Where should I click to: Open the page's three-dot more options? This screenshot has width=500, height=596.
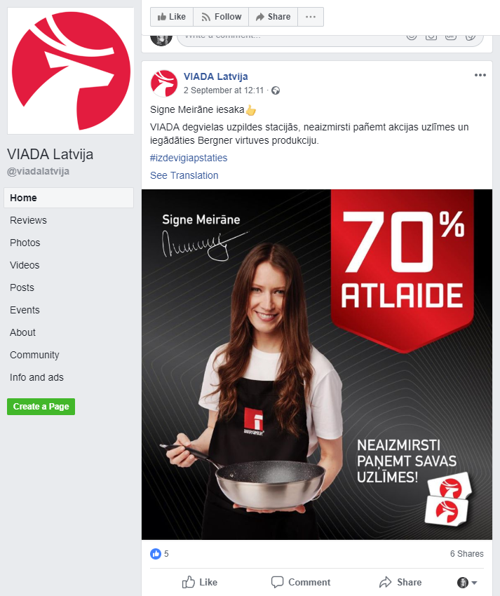[311, 17]
